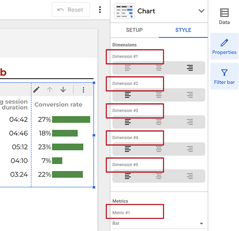Screen dimensions: 239x231
Task: Switch to the SETUP tab
Action: tap(134, 30)
